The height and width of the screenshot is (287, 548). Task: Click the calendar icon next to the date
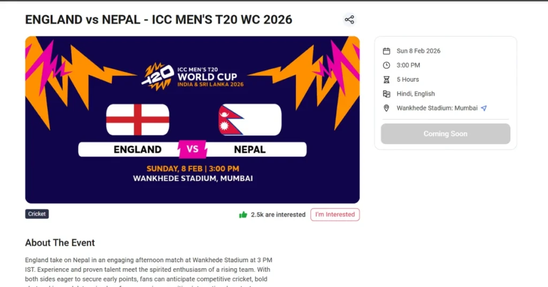[x=386, y=51]
